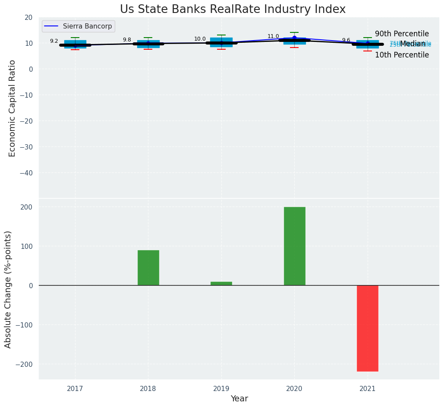Click the Year x-axis label
Image resolution: width=444 pixels, height=407 pixels.
pos(239,399)
